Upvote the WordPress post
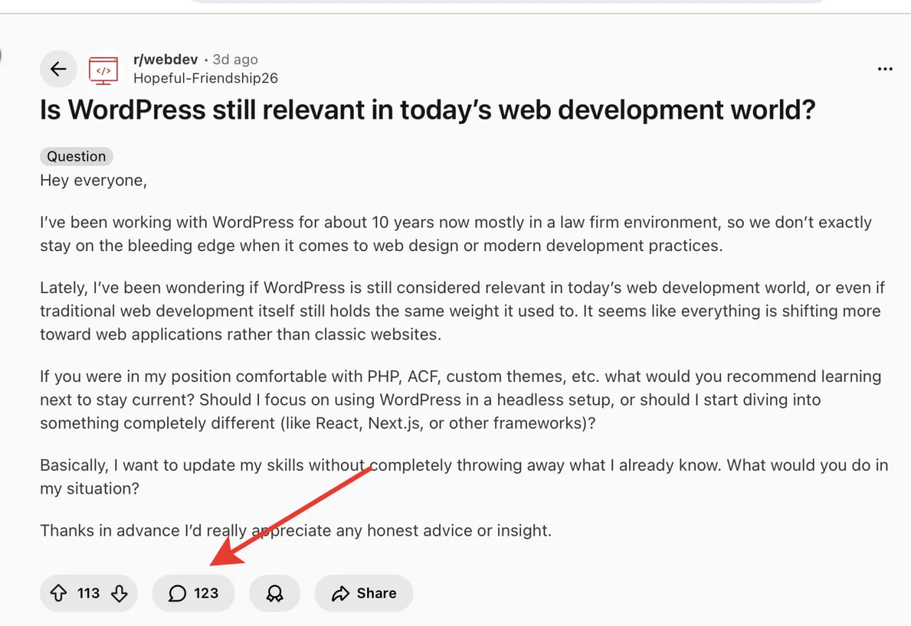 click(x=58, y=593)
